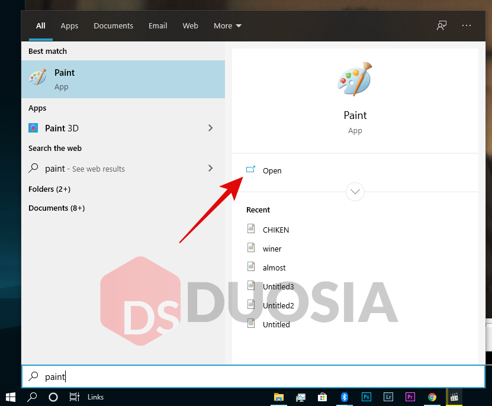Screen dimensions: 492x406
Task: Show Folders (2+) results
Action: pos(49,189)
